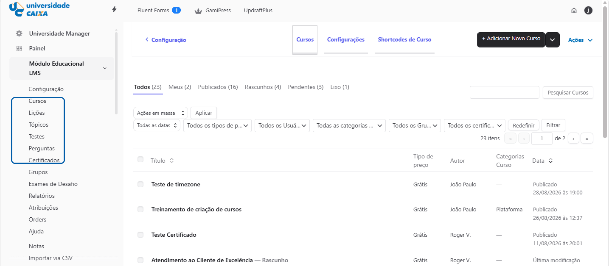The height and width of the screenshot is (266, 609).
Task: Filter by Todos (23) courses
Action: click(x=148, y=87)
